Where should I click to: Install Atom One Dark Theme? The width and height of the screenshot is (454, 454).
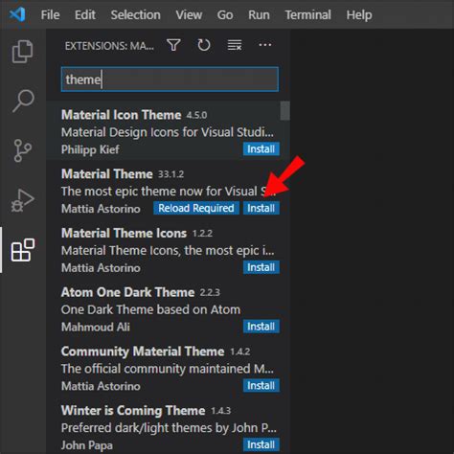click(261, 327)
